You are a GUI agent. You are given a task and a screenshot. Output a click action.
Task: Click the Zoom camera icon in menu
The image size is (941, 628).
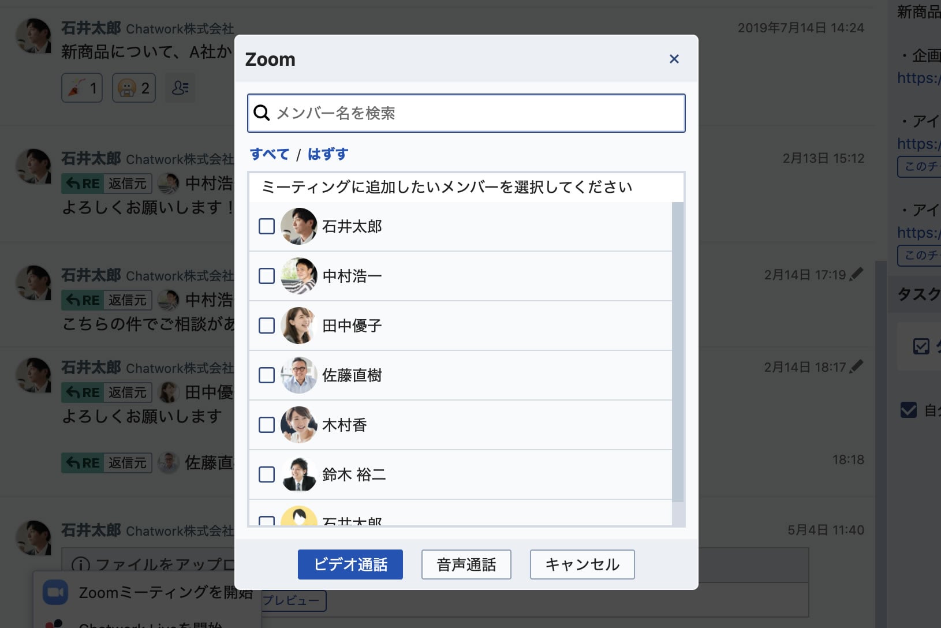coord(55,593)
